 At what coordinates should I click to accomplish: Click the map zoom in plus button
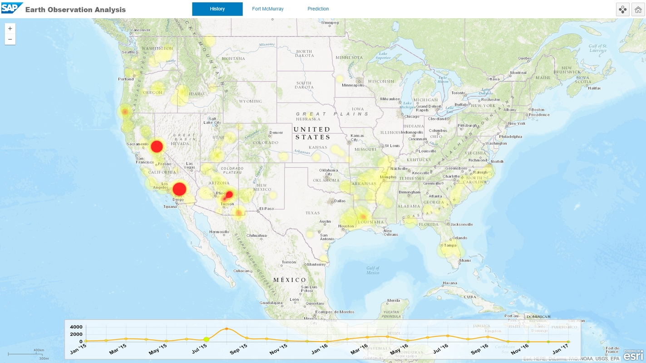[10, 29]
